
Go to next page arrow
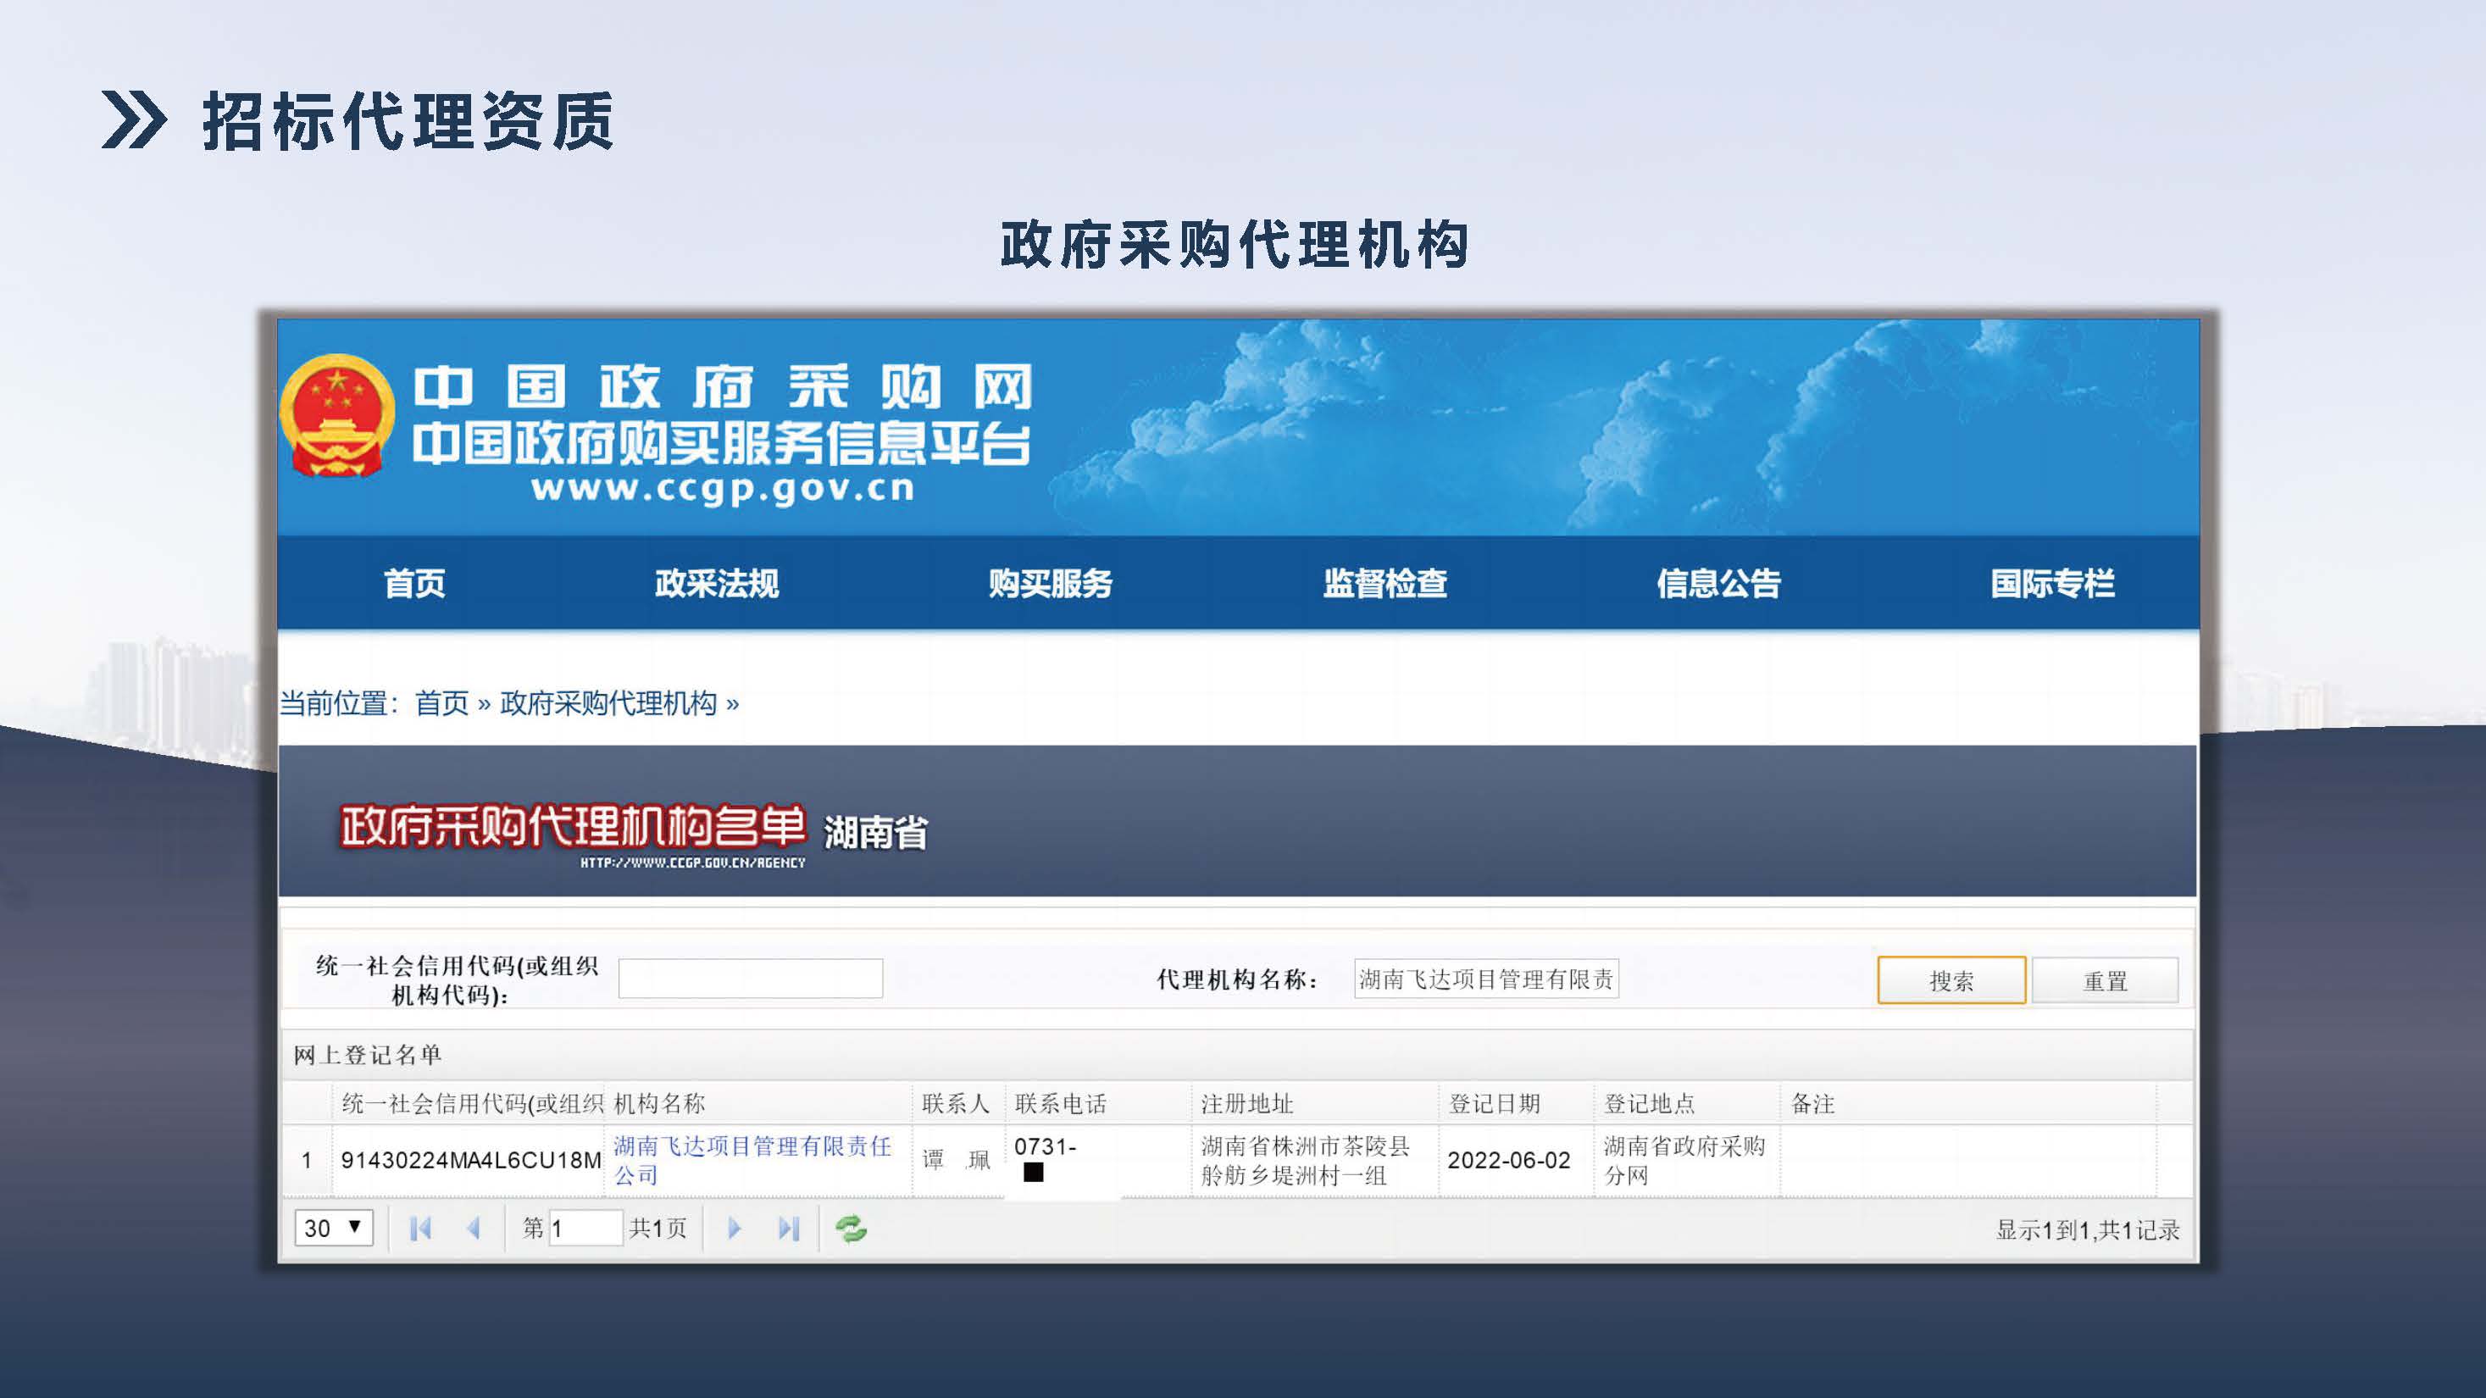tap(735, 1229)
